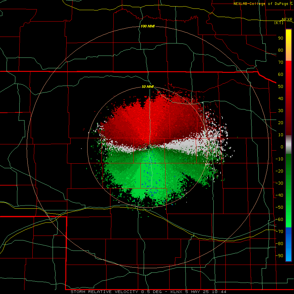Click the 70 value on velocity scale
Viewport: 294px width, 294px height.
[x=281, y=62]
